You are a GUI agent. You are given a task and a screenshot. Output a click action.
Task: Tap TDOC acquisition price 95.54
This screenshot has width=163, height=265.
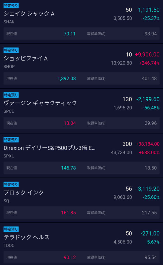[x=151, y=257]
